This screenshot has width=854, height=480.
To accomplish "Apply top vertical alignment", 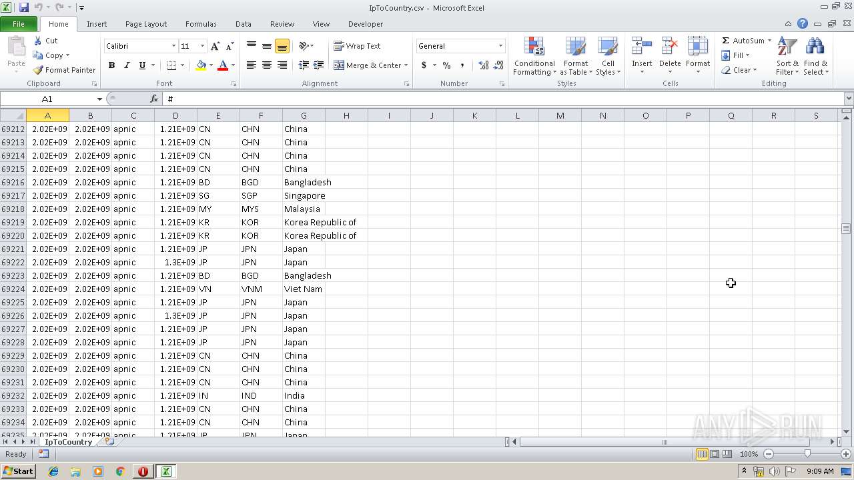I will (252, 46).
